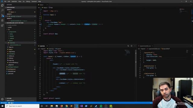Open Spotify from the taskbar
193x108 pixels.
pos(101,106)
